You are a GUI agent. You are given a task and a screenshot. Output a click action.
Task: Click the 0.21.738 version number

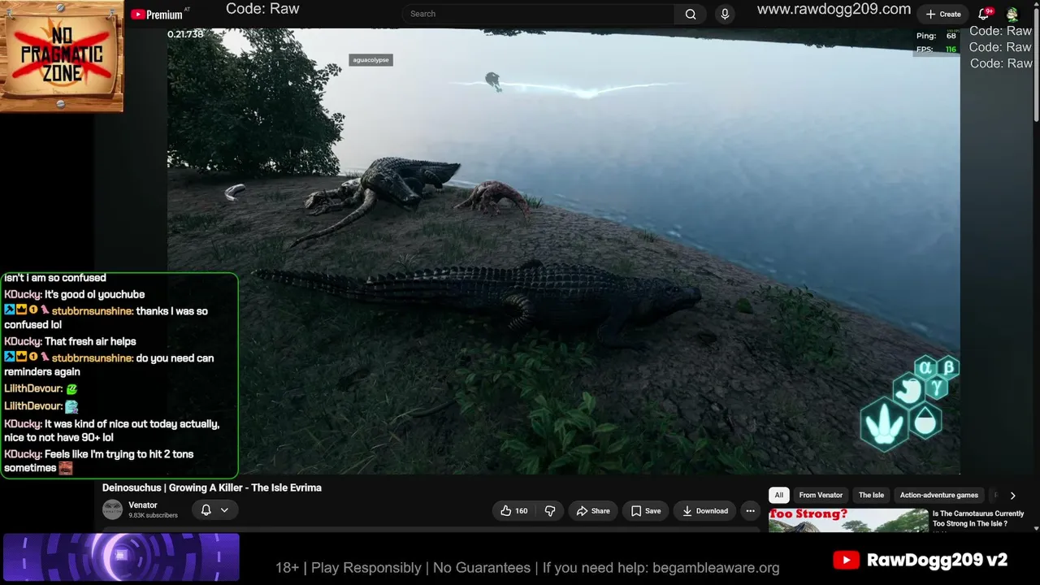(x=185, y=34)
